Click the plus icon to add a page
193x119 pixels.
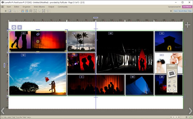188,25
